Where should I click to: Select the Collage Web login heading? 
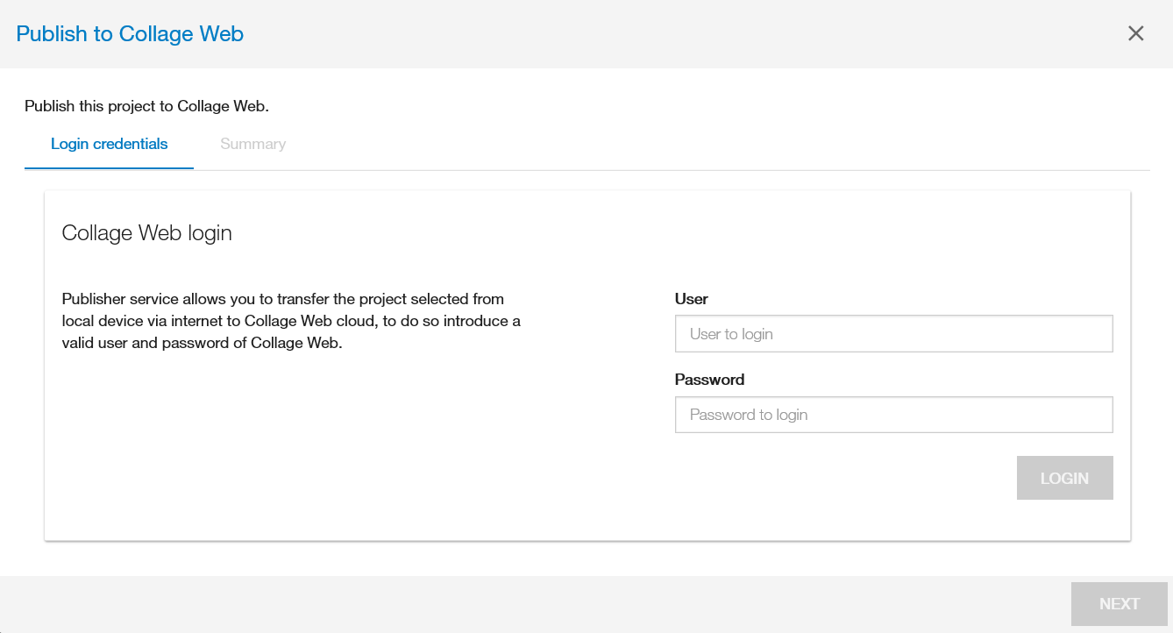click(x=146, y=233)
